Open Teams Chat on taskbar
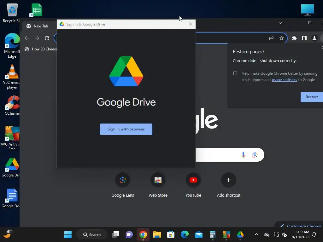 click(129, 234)
